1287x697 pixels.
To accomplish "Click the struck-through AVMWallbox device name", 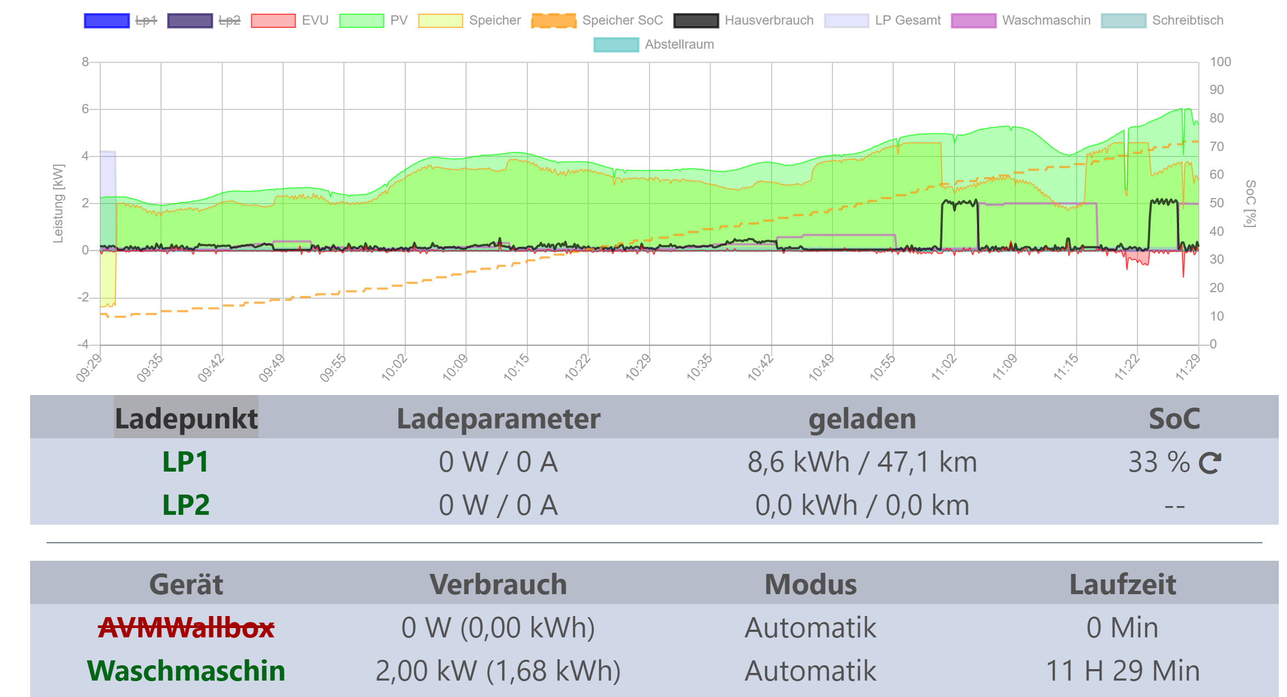I will click(x=186, y=628).
